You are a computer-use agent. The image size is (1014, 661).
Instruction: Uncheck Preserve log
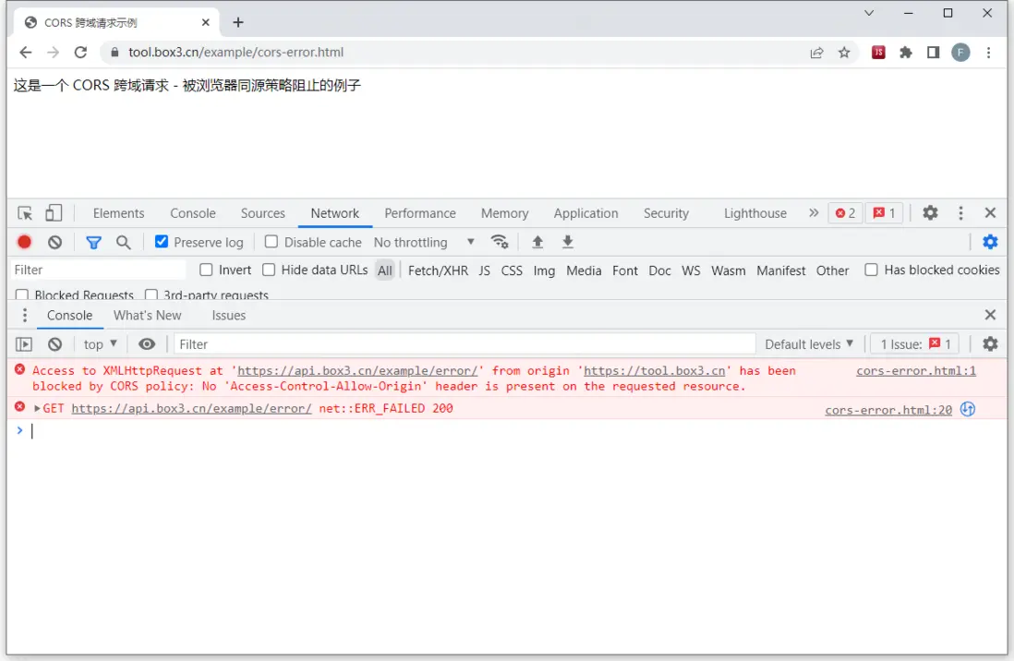pyautogui.click(x=162, y=242)
